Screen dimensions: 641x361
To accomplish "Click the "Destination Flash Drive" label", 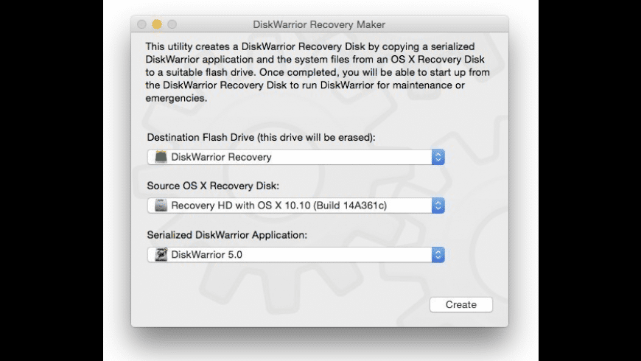I will [195, 138].
